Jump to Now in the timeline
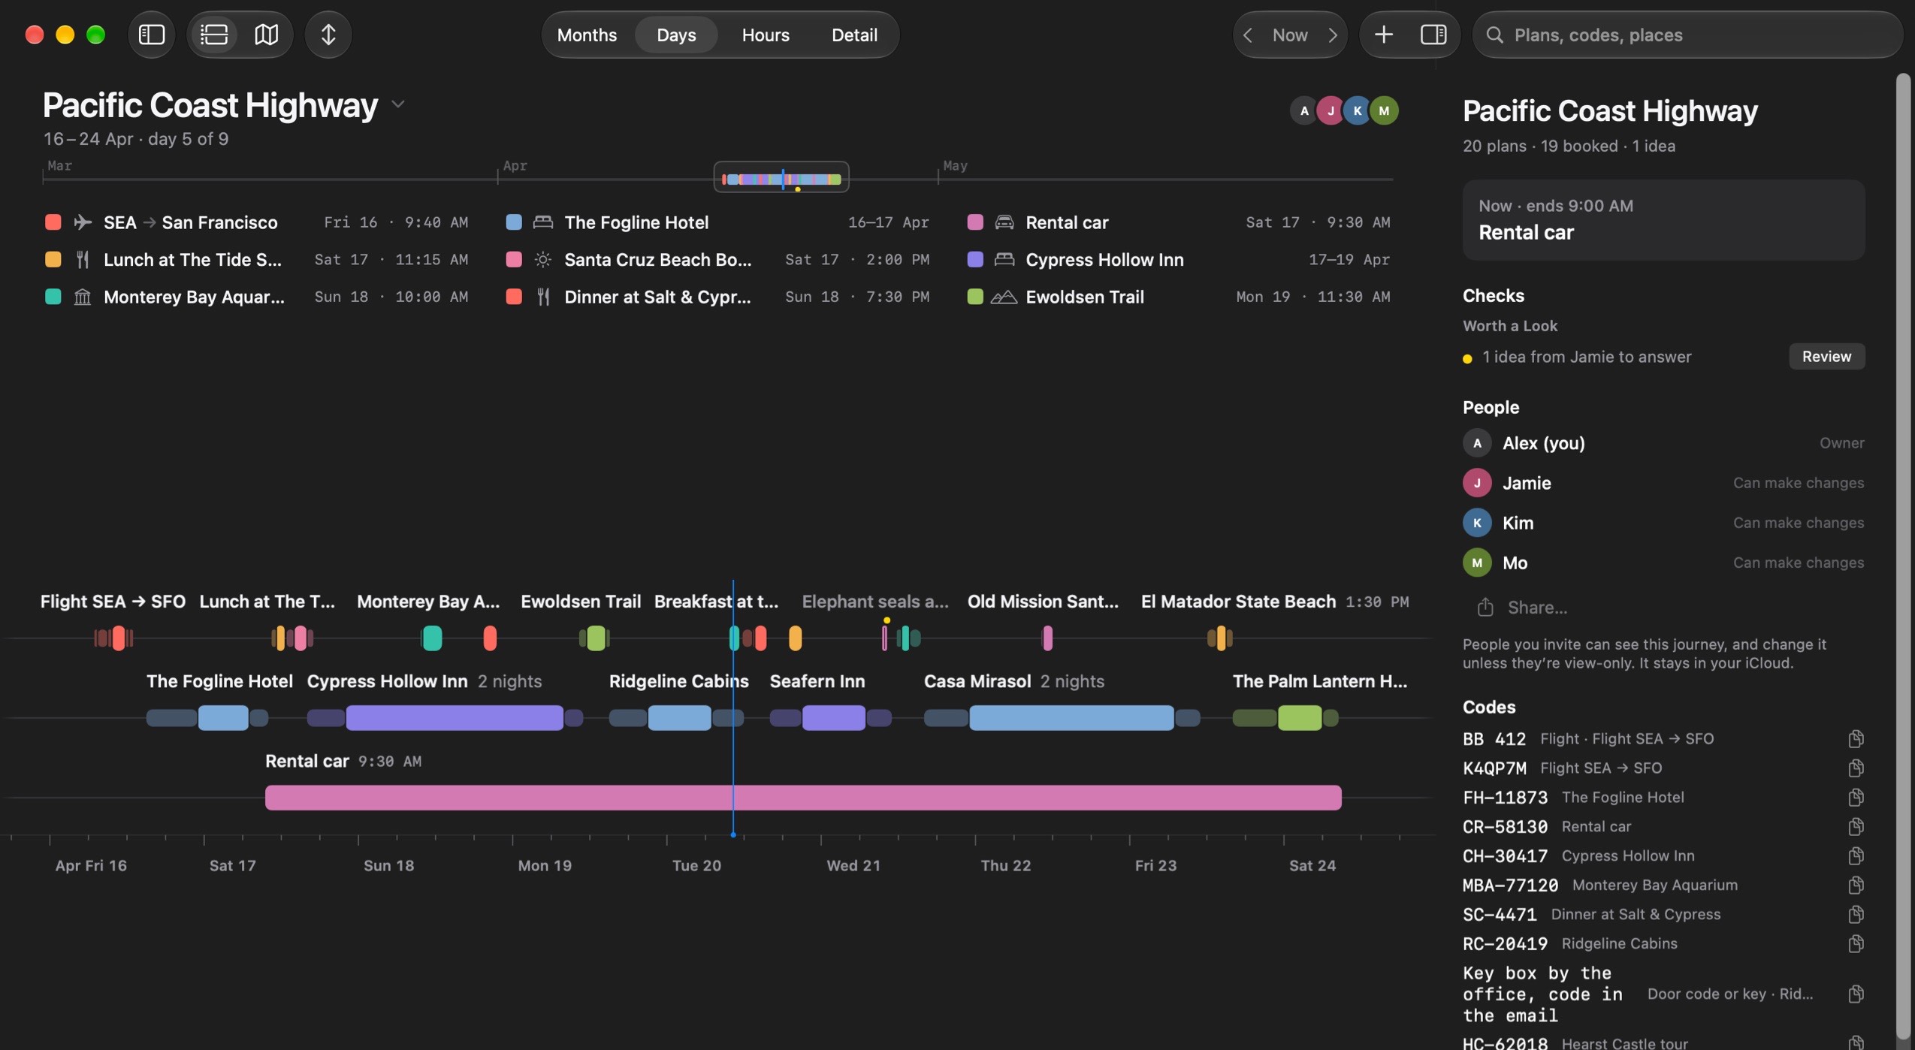 click(x=1290, y=35)
